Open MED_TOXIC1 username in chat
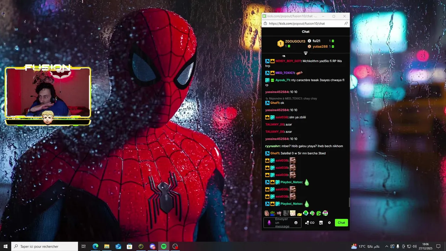446x251 pixels. coord(285,73)
